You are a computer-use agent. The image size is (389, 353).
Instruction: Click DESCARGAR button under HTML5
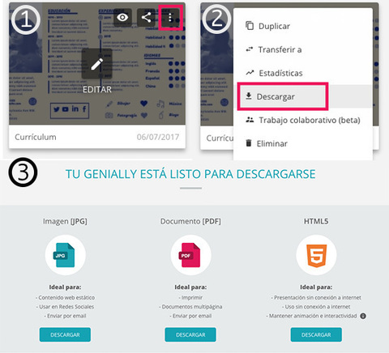tap(316, 334)
